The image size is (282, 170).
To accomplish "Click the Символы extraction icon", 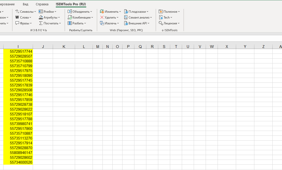I will pyautogui.click(x=17, y=11).
